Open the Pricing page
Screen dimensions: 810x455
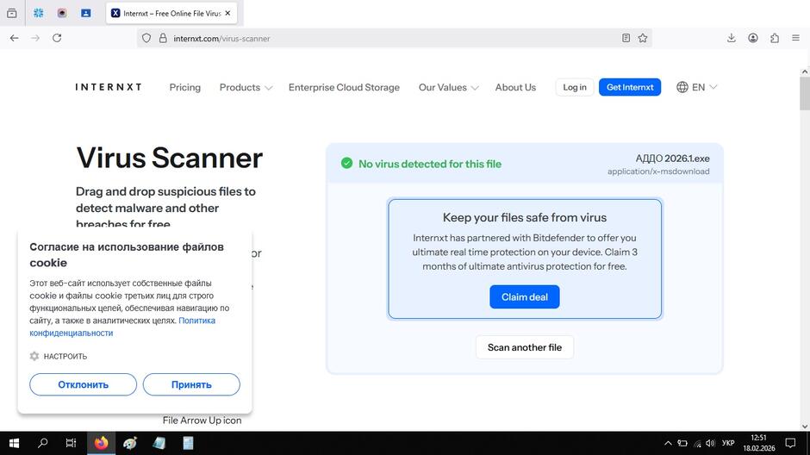[x=185, y=87]
